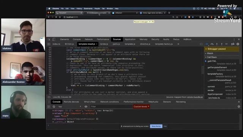Click the browser back arrow

(x=49, y=17)
